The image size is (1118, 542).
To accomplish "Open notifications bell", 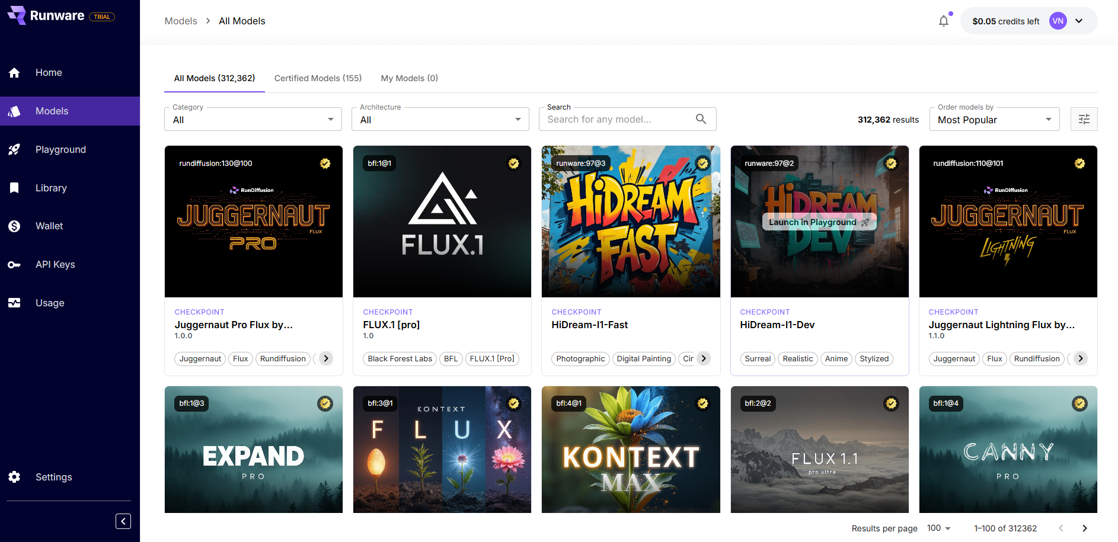I will point(944,21).
